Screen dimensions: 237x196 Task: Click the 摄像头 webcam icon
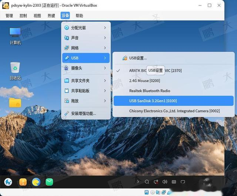tap(67, 68)
